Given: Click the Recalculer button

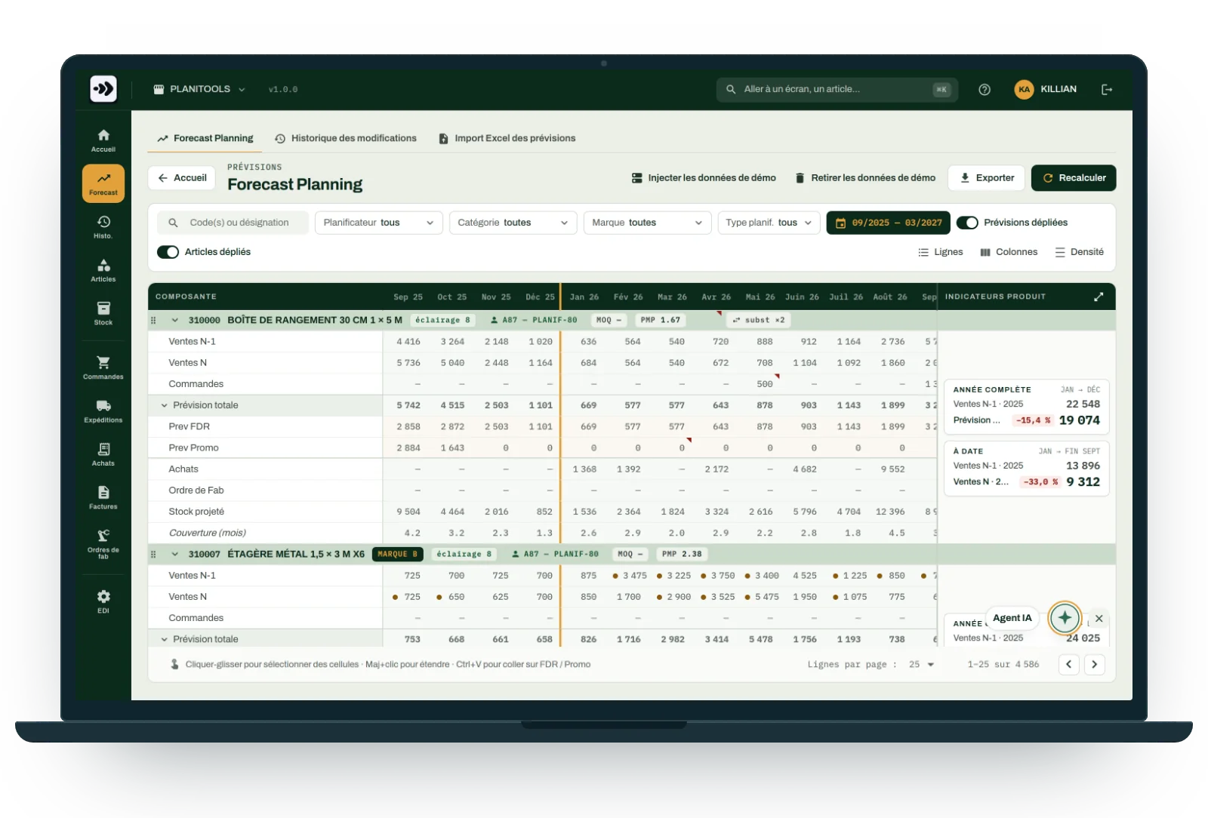Looking at the screenshot, I should click(1074, 178).
